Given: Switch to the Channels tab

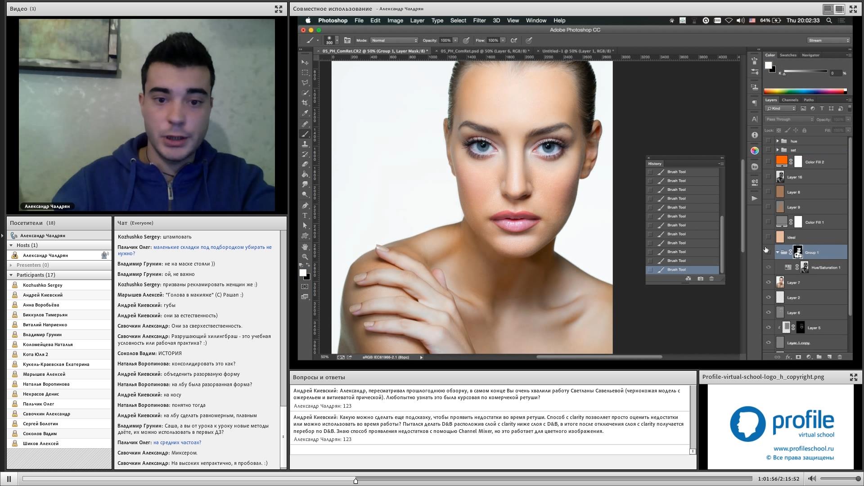Looking at the screenshot, I should (x=790, y=100).
